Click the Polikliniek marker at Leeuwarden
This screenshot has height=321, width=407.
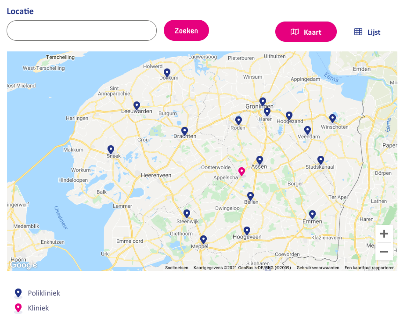pyautogui.click(x=137, y=105)
